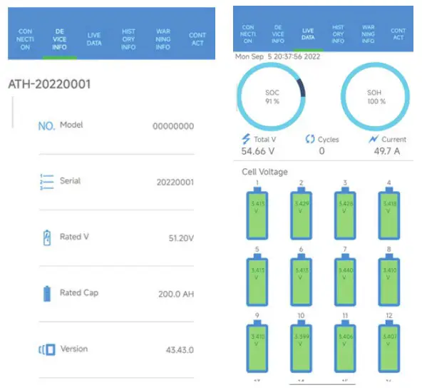
Task: Click the Model label
Action: point(71,125)
